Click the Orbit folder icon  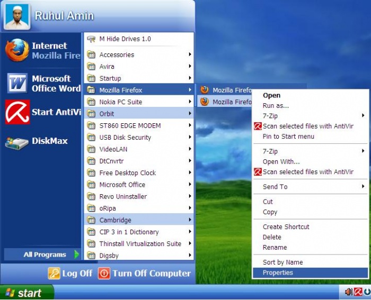(91, 114)
